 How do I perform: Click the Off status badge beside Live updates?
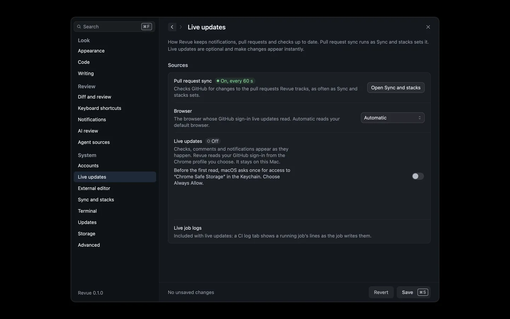[213, 141]
